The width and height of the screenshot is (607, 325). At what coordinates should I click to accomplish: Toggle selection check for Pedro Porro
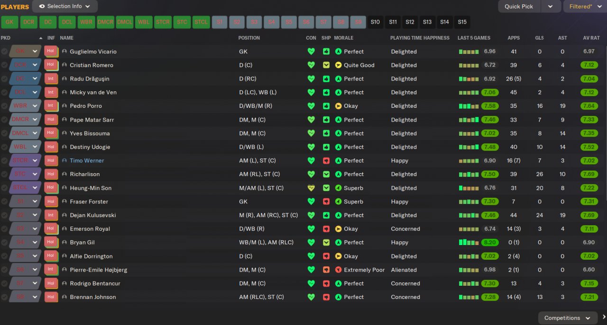point(4,106)
